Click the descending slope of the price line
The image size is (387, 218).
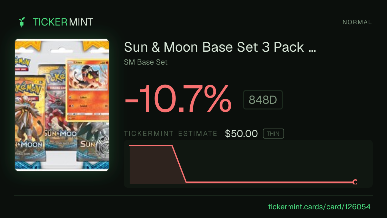click(179, 164)
